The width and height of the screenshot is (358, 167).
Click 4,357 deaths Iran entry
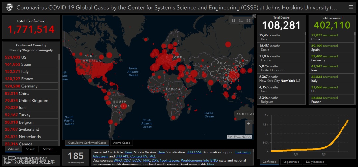(x=281, y=89)
